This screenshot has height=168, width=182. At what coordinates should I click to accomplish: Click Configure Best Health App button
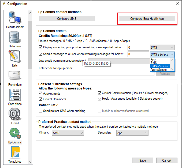[147, 19]
